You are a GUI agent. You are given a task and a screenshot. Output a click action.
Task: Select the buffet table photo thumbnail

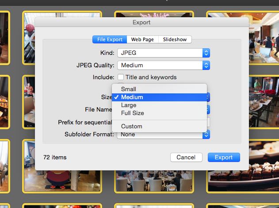click(x=264, y=101)
